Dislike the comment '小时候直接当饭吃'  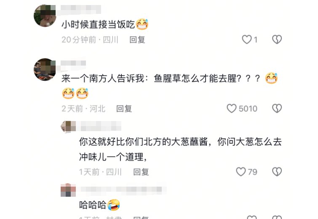click(x=277, y=40)
